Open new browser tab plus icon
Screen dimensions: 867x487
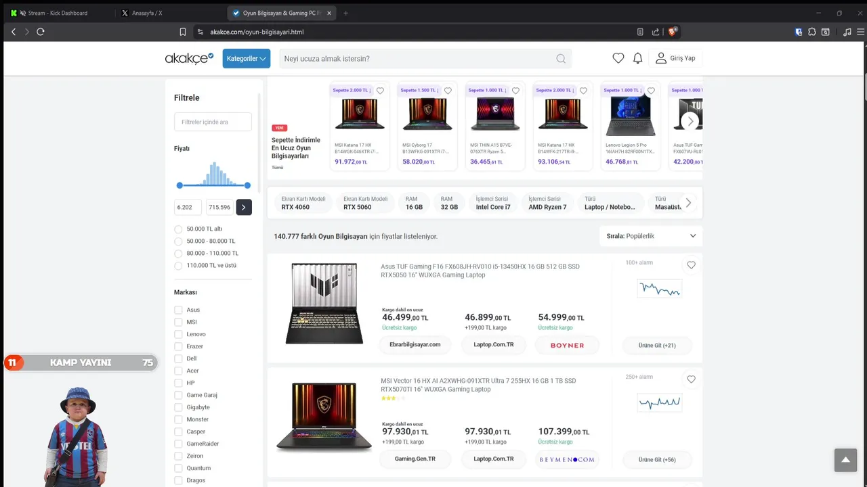[x=345, y=13]
